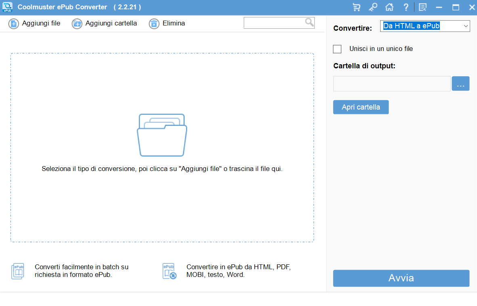The width and height of the screenshot is (477, 306).
Task: Choose Aggiungi cartella toolbar label
Action: tap(111, 23)
